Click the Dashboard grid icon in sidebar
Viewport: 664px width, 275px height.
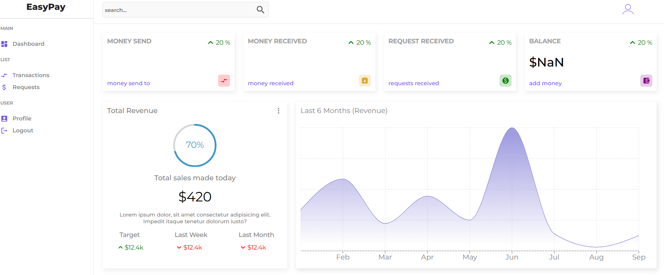click(4, 44)
